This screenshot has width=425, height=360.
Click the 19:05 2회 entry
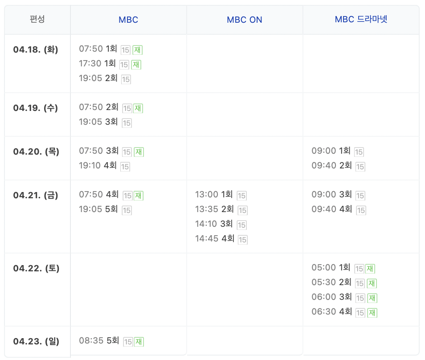(98, 78)
